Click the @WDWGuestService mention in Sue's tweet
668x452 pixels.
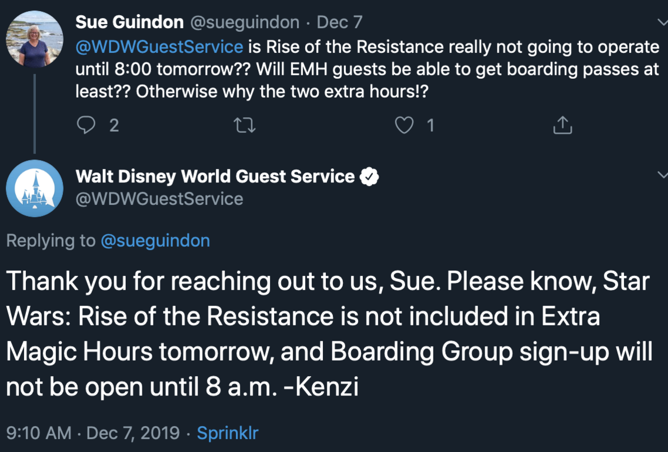coord(159,46)
